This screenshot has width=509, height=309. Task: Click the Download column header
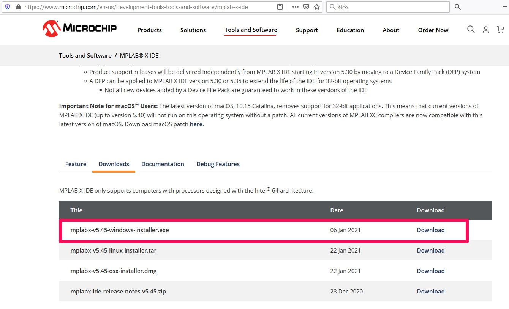tap(431, 210)
